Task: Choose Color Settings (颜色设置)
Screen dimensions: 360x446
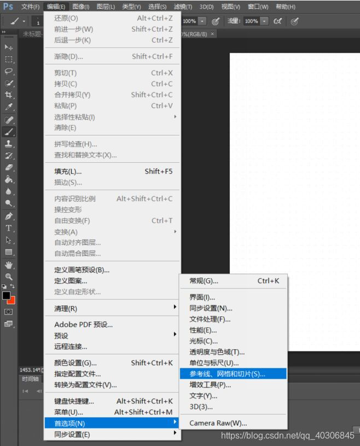Action: (113, 363)
